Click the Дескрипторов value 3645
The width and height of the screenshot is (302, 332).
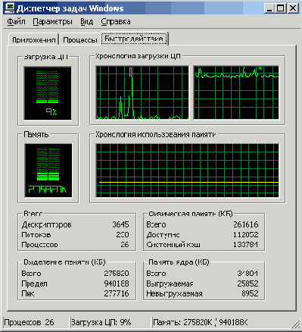[x=120, y=224]
